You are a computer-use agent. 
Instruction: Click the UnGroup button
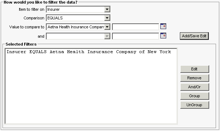[194, 105]
